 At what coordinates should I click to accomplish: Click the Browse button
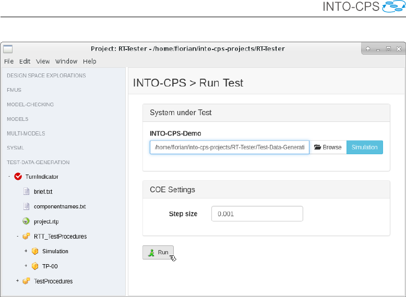pyautogui.click(x=328, y=147)
